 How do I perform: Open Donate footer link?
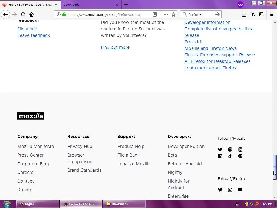[25, 190]
